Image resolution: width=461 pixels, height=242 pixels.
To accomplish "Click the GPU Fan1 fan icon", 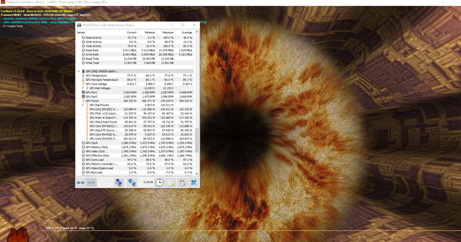I will pyautogui.click(x=83, y=93).
